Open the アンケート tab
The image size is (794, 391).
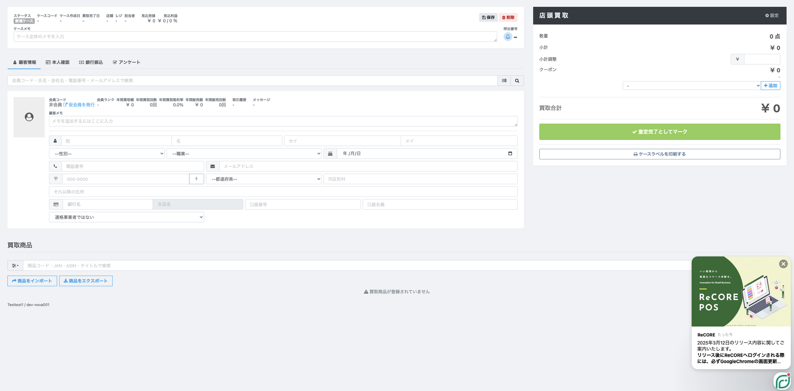click(x=126, y=62)
